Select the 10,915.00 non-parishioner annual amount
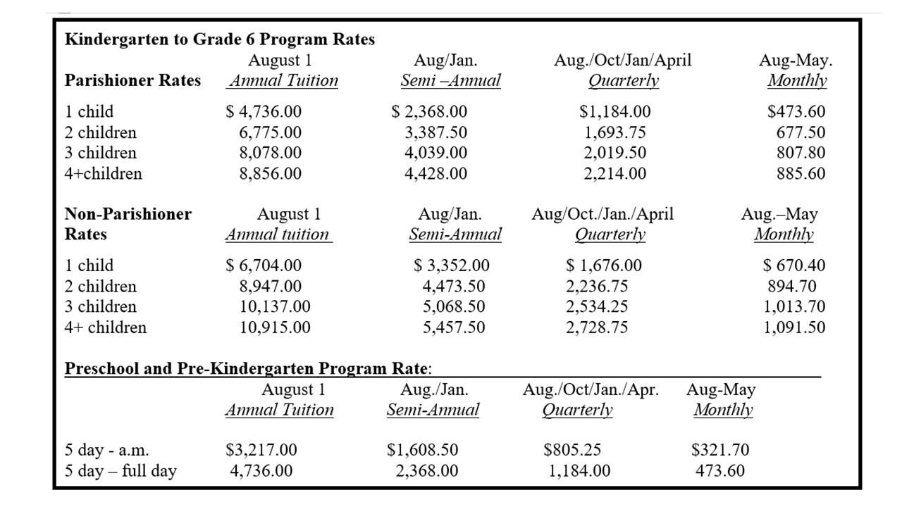902x507 pixels. tap(275, 327)
